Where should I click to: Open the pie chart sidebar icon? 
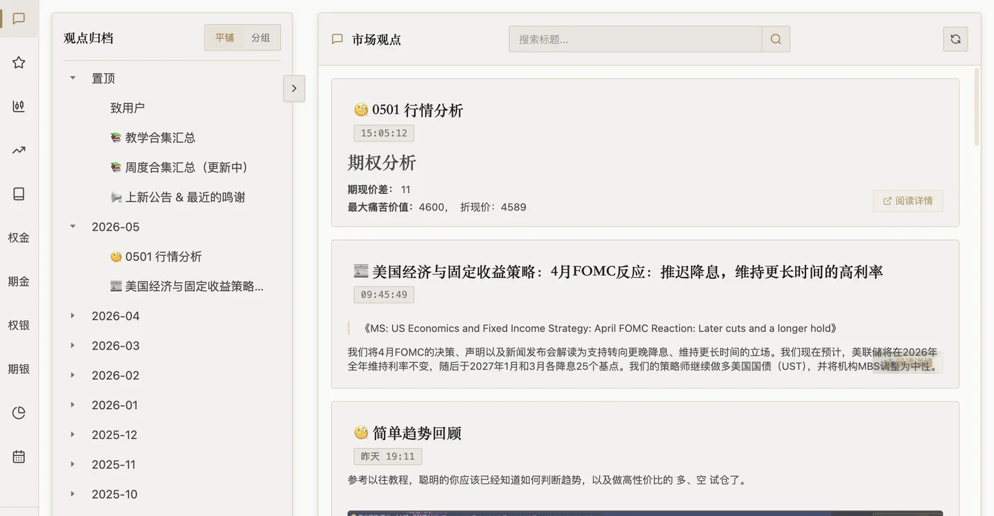click(x=19, y=413)
